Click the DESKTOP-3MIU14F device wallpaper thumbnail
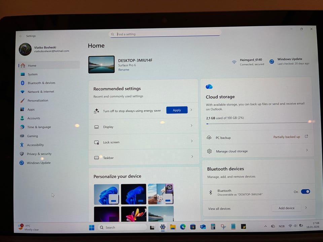 pyautogui.click(x=101, y=65)
